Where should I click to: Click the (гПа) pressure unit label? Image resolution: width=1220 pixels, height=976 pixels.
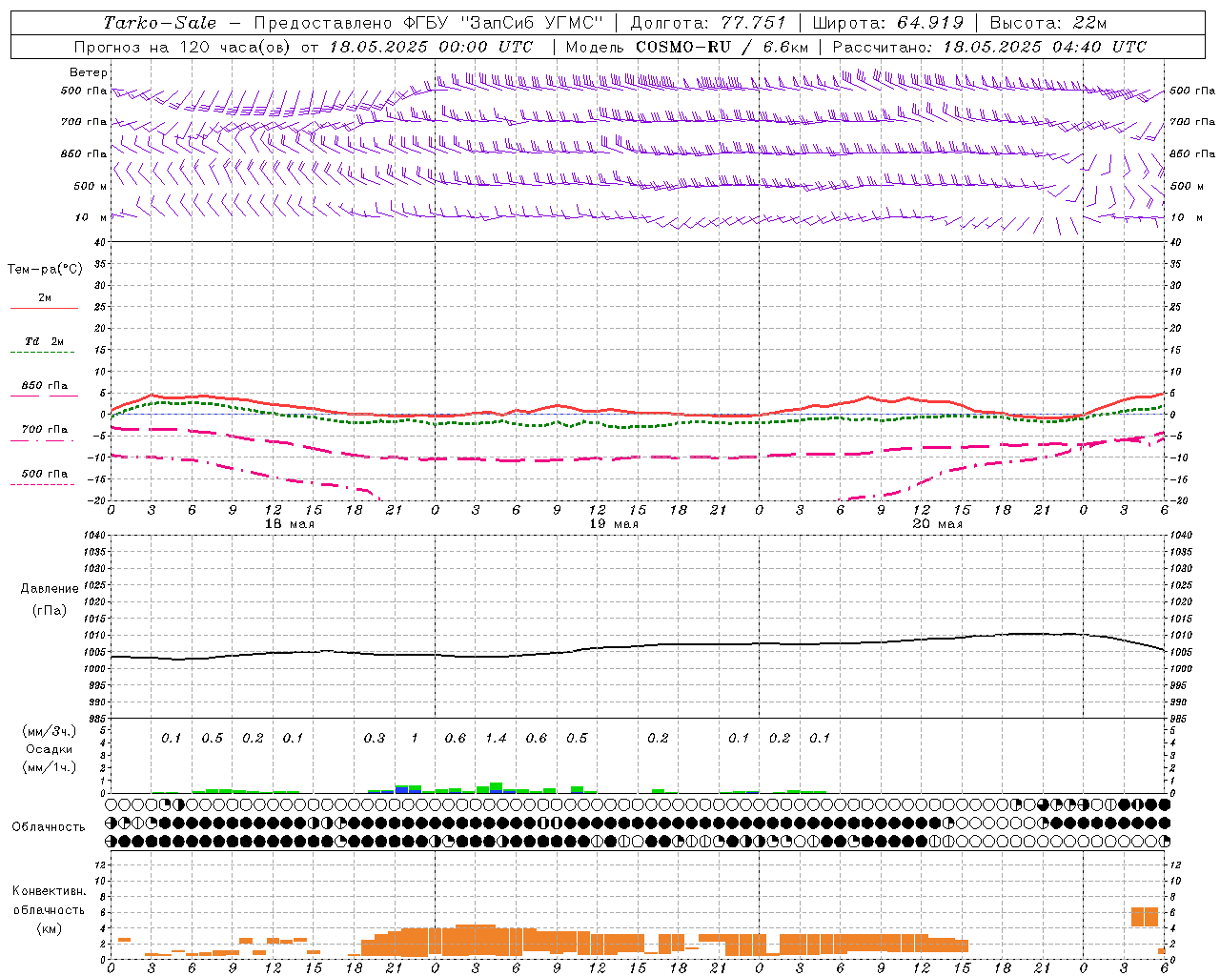50,610
